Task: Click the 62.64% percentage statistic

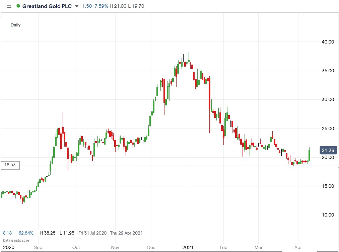Action: click(x=27, y=233)
